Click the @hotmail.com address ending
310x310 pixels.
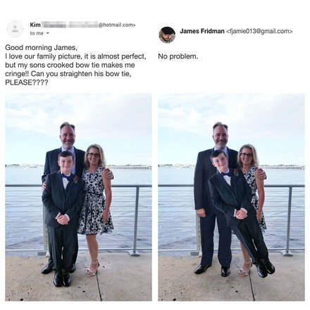tap(117, 25)
